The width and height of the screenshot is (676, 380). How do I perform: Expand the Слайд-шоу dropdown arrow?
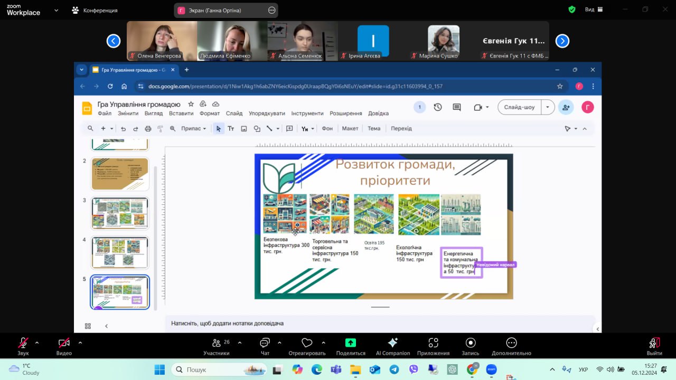click(548, 107)
